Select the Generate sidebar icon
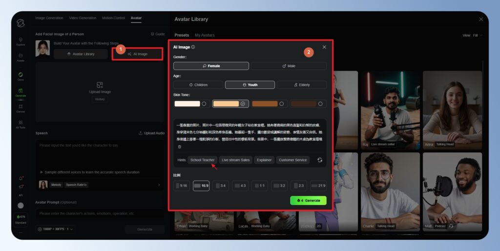 pos(21,92)
